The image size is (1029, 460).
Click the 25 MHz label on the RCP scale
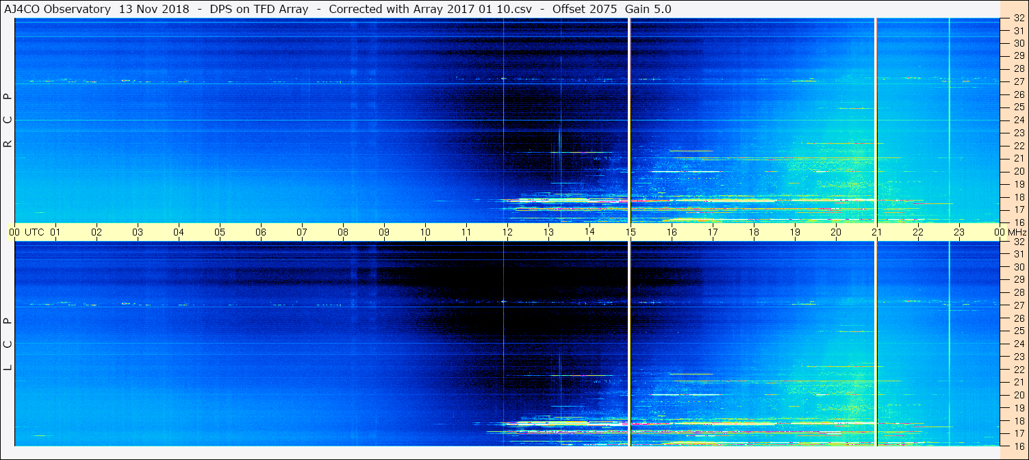tap(1019, 107)
